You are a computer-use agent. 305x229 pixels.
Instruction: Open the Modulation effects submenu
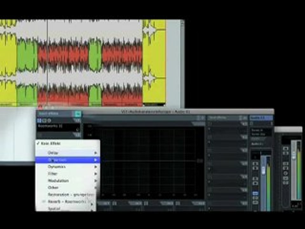67,181
